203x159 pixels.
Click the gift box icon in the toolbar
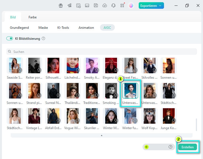coord(61,5)
